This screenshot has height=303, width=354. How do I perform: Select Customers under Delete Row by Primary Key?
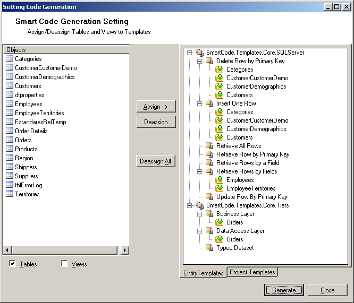(x=240, y=95)
